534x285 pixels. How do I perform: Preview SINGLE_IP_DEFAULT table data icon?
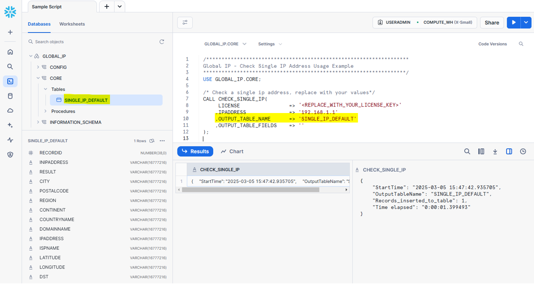tap(152, 141)
